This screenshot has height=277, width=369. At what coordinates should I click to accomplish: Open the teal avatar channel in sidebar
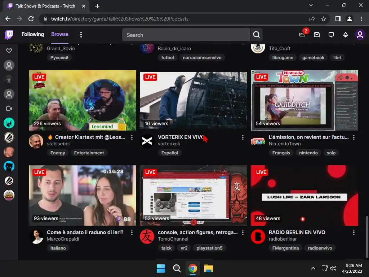(9, 123)
